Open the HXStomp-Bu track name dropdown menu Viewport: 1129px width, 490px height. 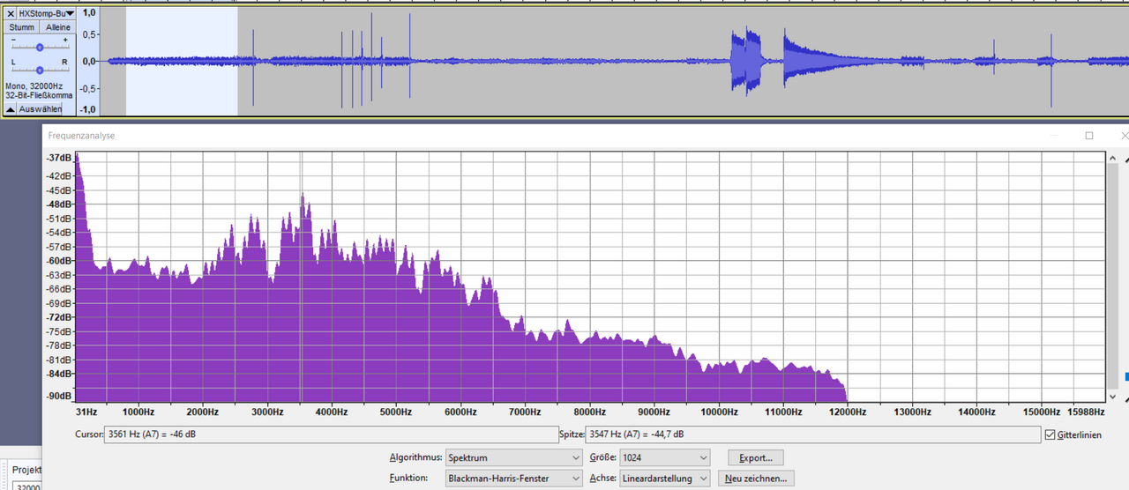click(x=47, y=14)
